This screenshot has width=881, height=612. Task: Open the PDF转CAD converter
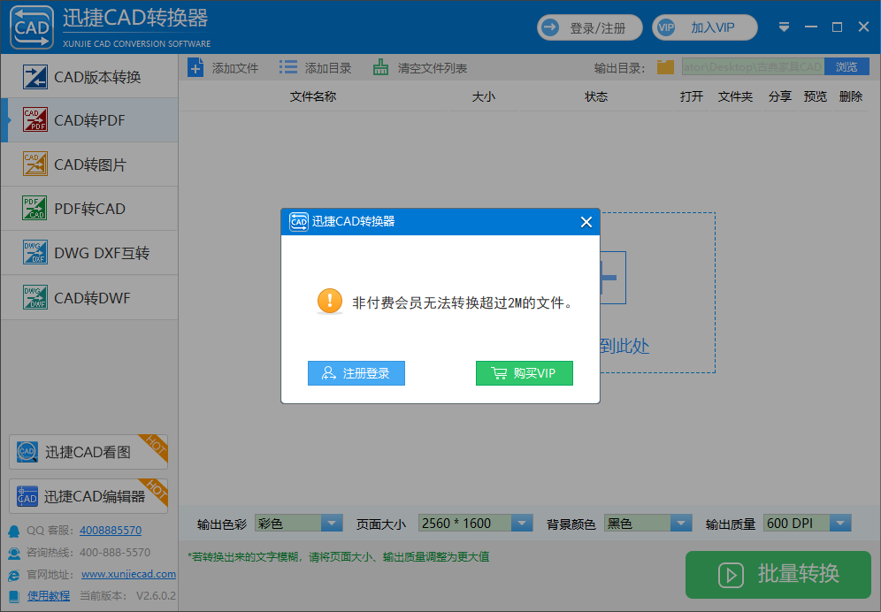[x=89, y=209]
